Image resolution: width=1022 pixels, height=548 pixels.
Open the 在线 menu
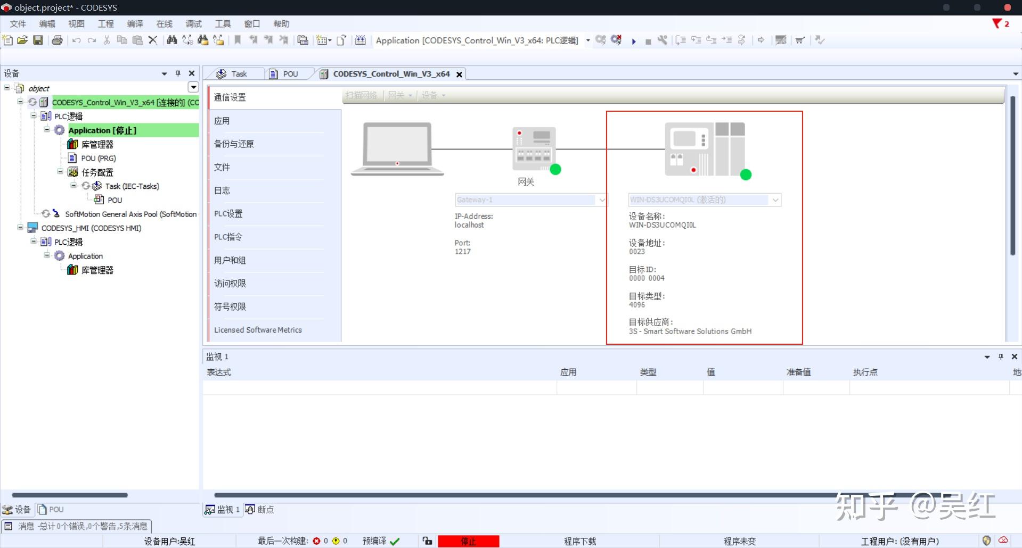[165, 23]
